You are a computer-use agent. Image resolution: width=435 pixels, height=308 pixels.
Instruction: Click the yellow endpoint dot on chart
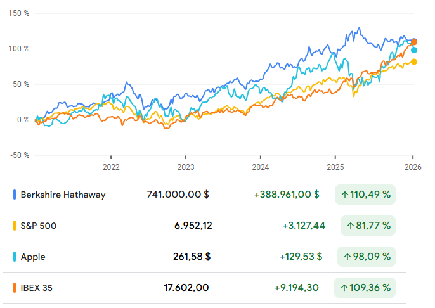click(x=414, y=61)
